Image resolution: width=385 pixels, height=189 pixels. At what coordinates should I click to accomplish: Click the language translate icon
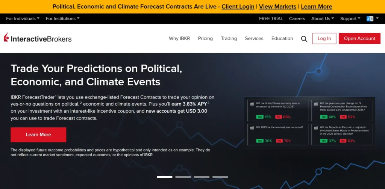point(370,19)
